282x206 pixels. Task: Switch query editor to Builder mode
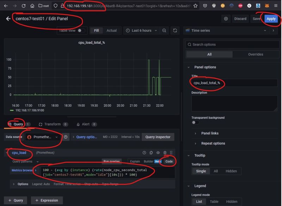click(x=153, y=162)
